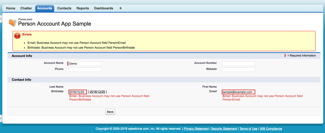
Task: Click the Errors heading text
Action: coord(27,34)
